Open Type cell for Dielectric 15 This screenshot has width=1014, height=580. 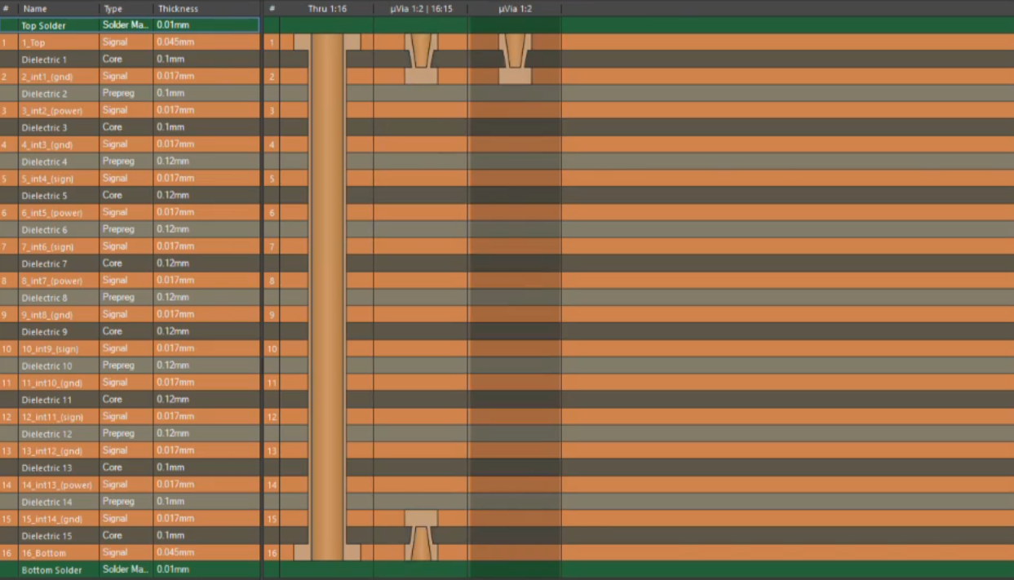click(x=113, y=536)
